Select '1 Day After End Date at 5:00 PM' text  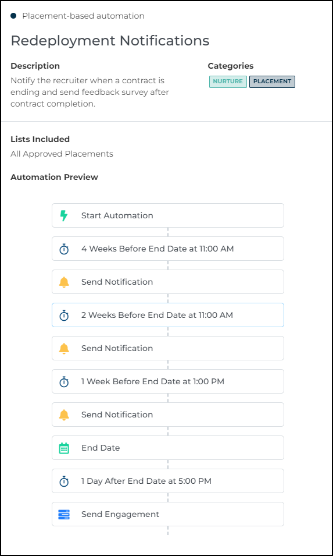(x=146, y=481)
